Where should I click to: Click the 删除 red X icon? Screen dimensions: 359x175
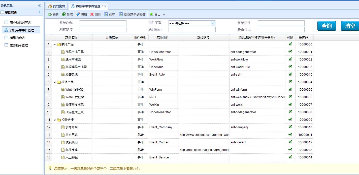92,15
